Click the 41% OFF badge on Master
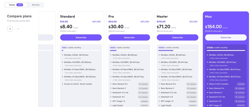Screen dimensions: 251x107 pos(193,22)
